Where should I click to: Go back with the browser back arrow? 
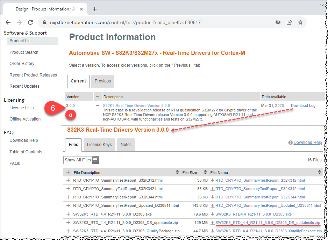click(8, 22)
